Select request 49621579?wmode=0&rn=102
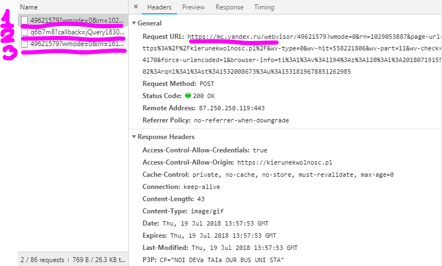 point(77,21)
